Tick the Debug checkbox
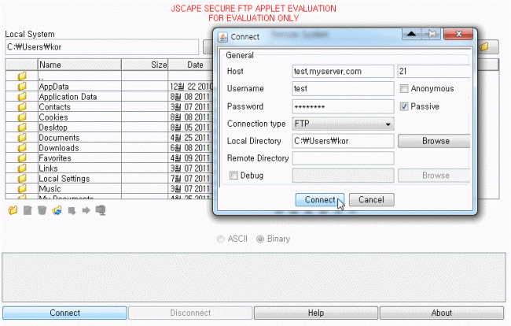Screen dimensions: 511x326 coord(233,176)
